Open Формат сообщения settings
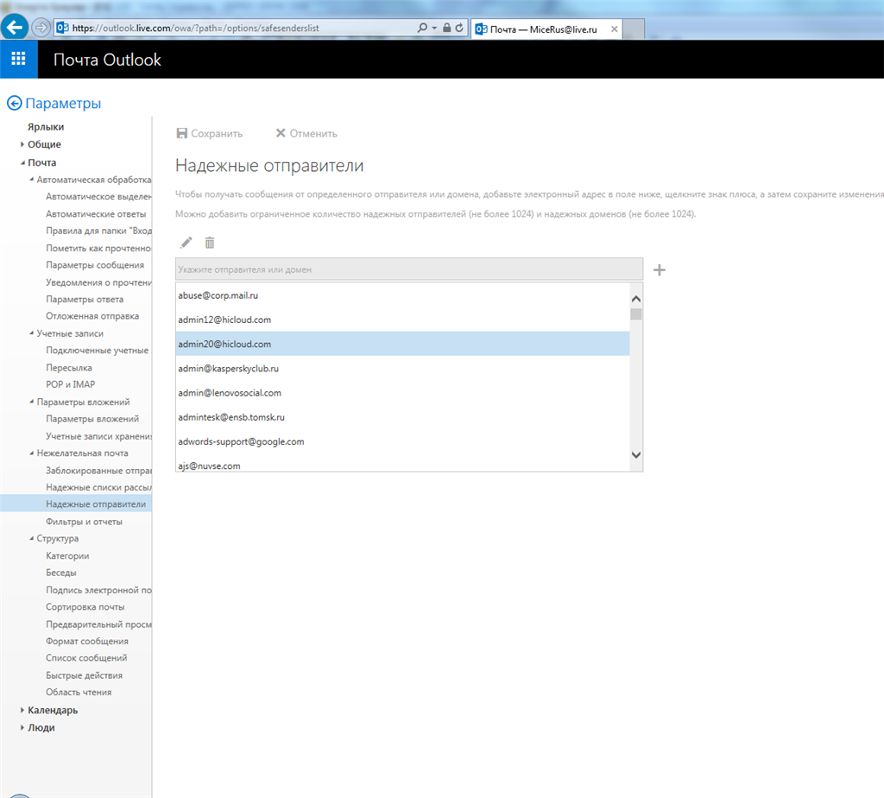884x798 pixels. (87, 641)
